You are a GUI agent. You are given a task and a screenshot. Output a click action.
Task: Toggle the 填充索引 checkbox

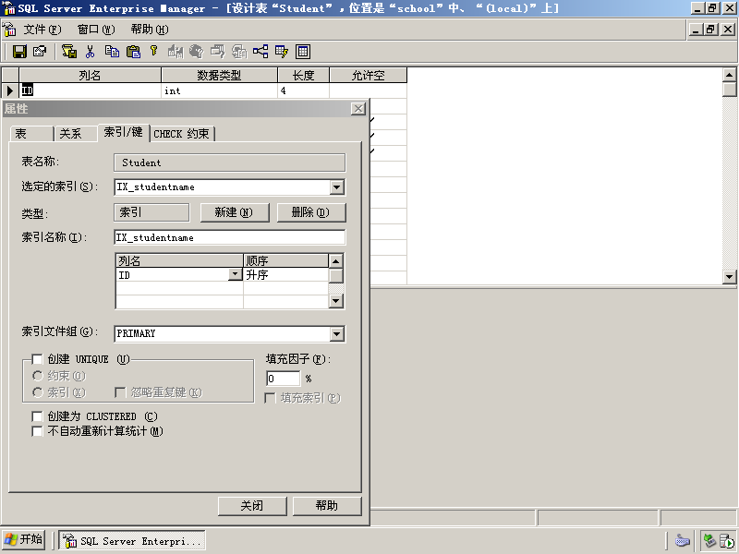click(270, 398)
